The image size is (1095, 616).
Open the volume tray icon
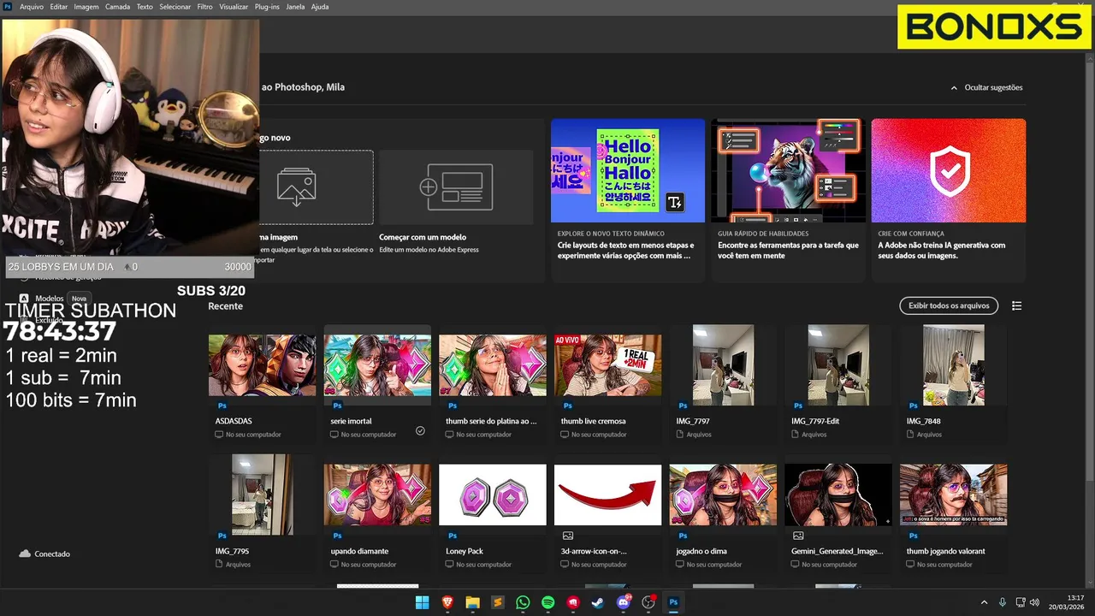[1034, 602]
